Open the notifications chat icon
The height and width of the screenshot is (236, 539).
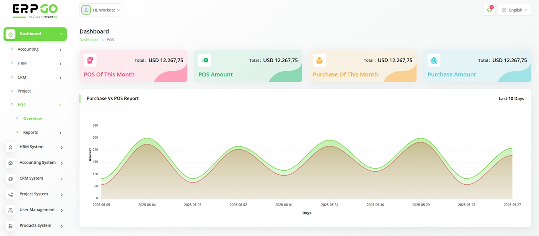[x=489, y=10]
